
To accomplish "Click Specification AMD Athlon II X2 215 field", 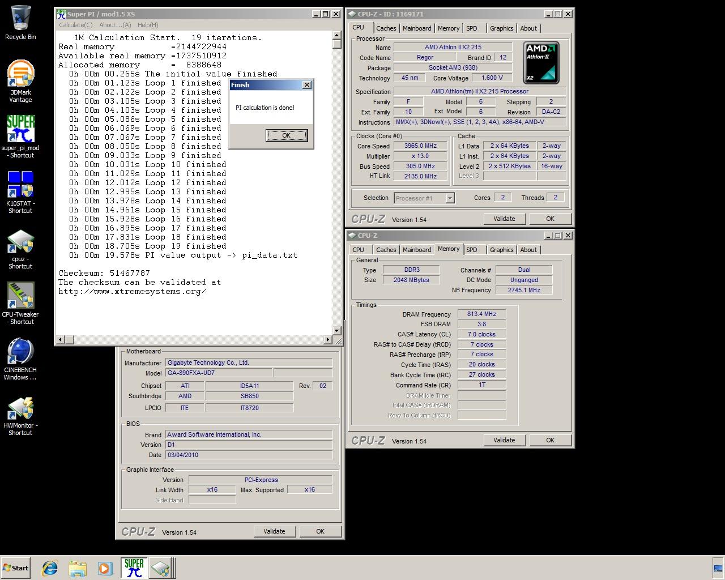I will point(480,91).
